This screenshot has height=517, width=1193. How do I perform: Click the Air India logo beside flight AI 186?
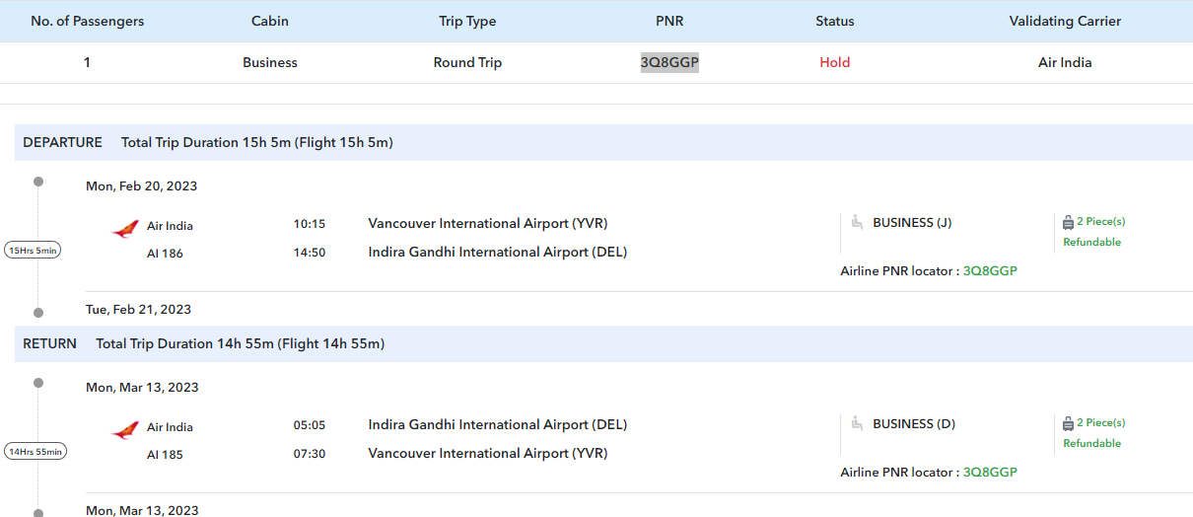[124, 230]
